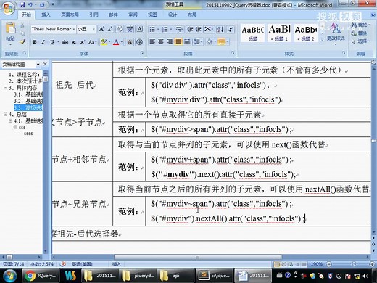Open the 页面布局 ribbon tab
Image resolution: width=377 pixels, height=283 pixels.
(70, 15)
